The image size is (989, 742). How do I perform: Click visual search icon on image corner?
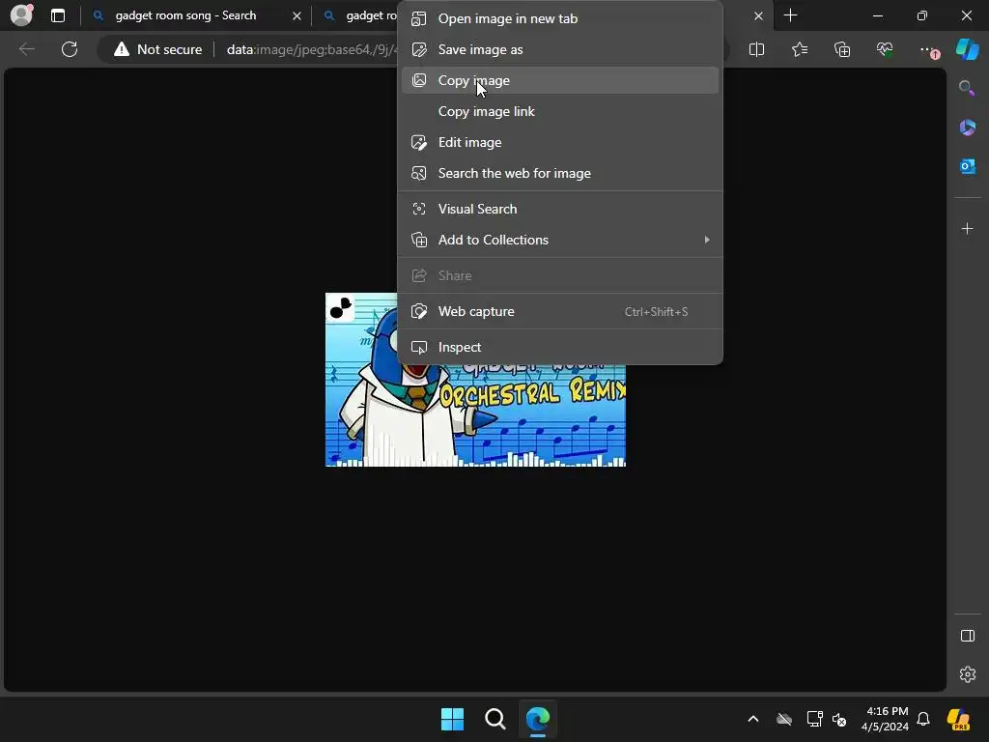341,308
